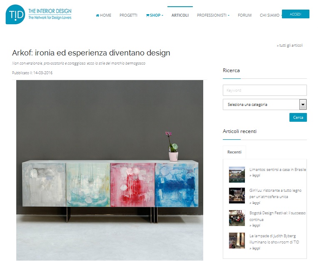The image size is (324, 261).
Task: Open the GinYuu restaurant article thumbnail
Action: [x=237, y=196]
